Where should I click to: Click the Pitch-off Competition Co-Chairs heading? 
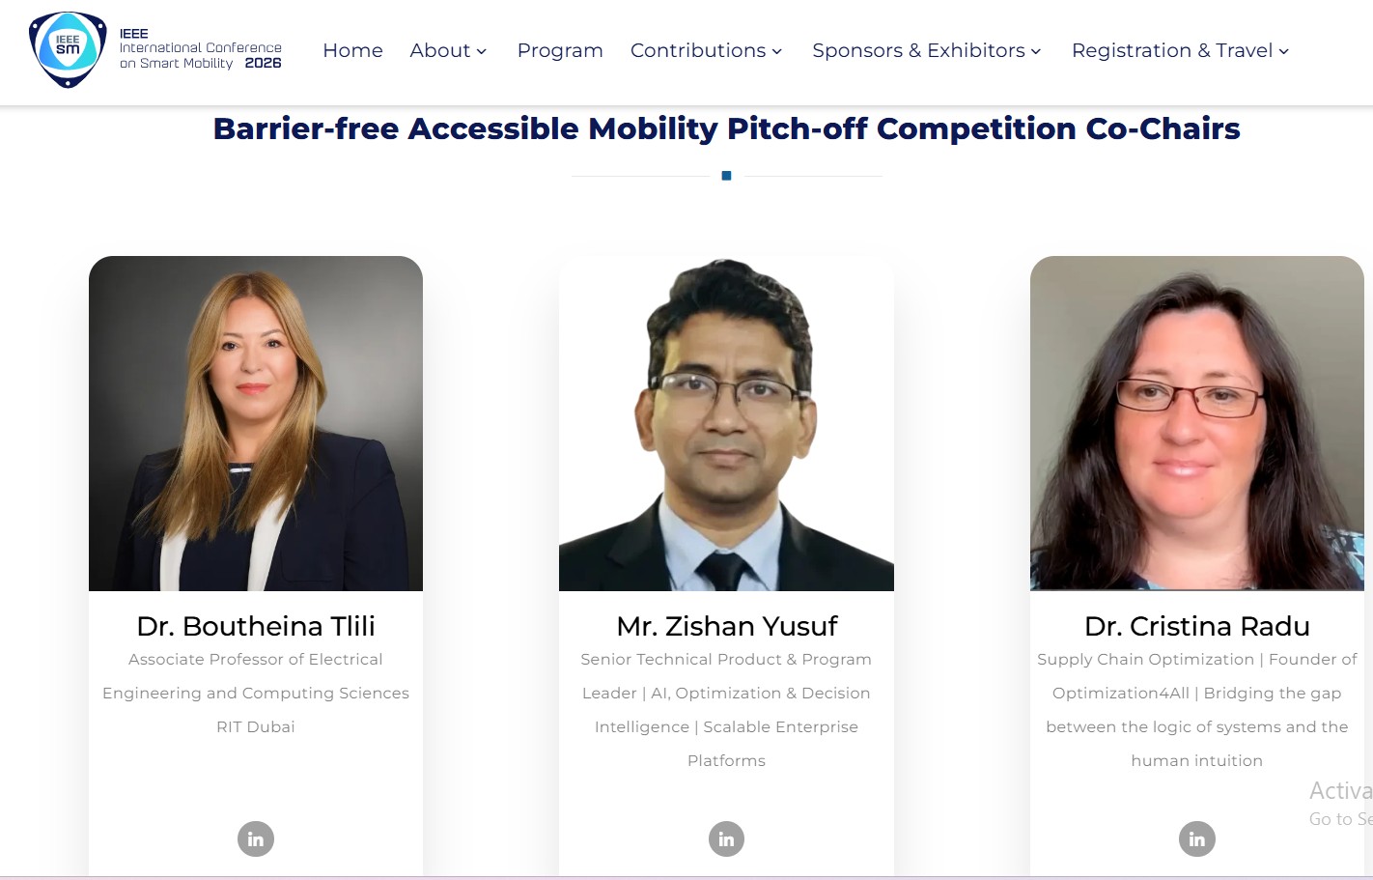pyautogui.click(x=726, y=128)
